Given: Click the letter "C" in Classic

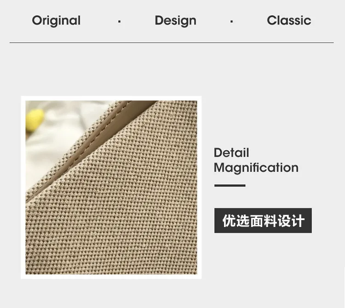Looking at the screenshot, I should click(x=272, y=20).
